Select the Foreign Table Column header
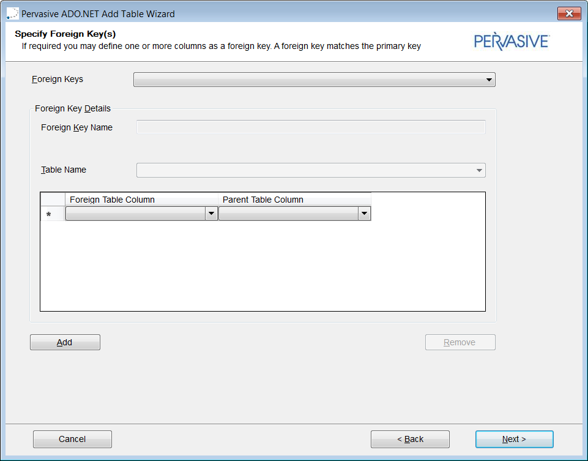 click(x=141, y=200)
